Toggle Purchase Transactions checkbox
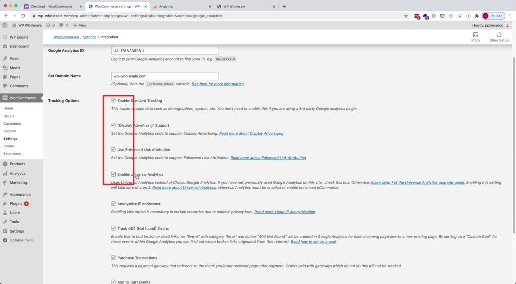Screen dimensions: 516x284 (113, 258)
